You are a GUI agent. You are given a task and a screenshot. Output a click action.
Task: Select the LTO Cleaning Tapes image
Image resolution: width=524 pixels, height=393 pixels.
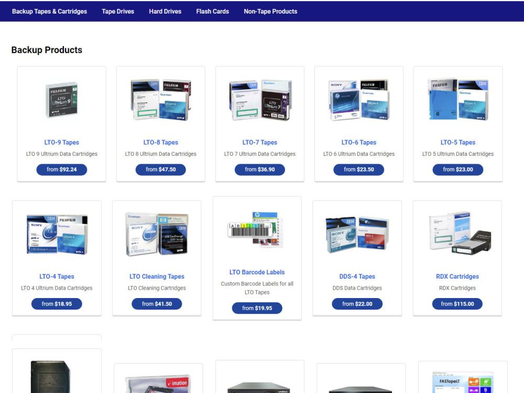(x=157, y=235)
